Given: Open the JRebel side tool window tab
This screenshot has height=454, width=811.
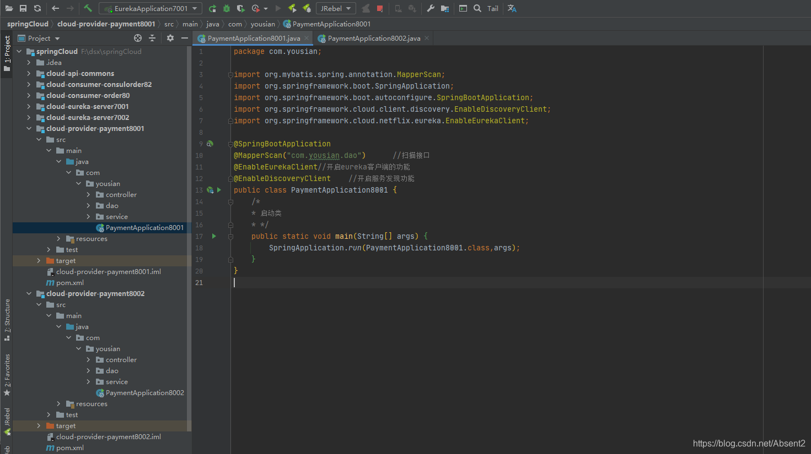Looking at the screenshot, I should [x=7, y=422].
